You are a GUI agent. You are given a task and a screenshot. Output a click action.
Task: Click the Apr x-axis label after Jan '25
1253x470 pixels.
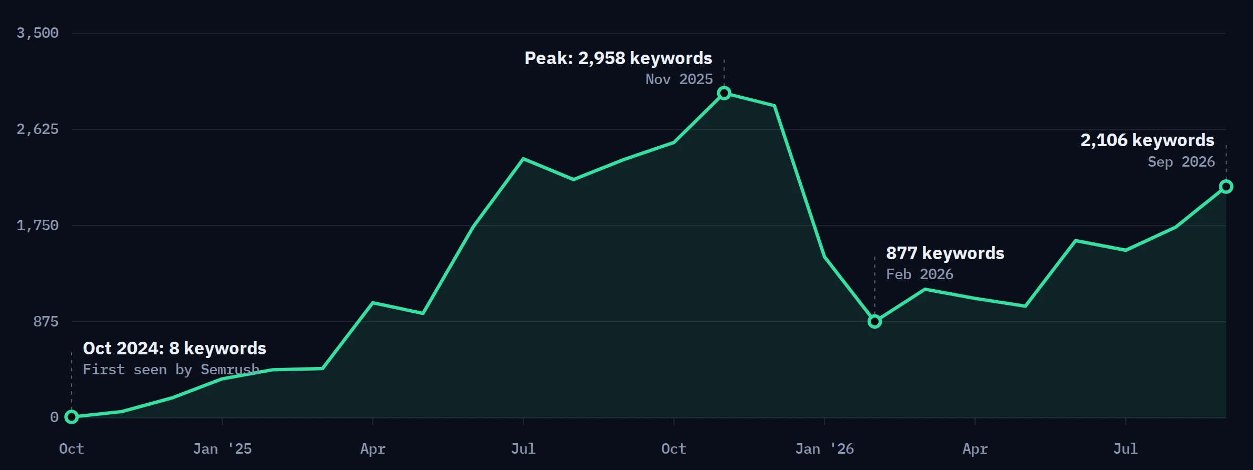pyautogui.click(x=373, y=449)
